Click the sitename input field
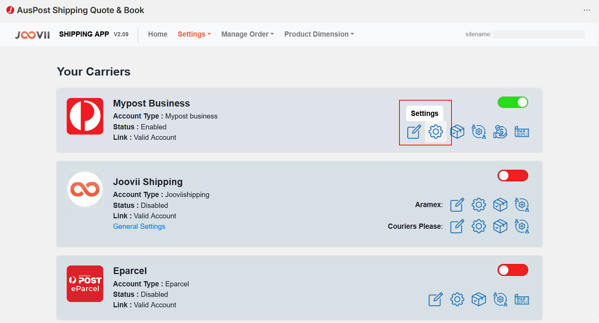 (x=539, y=34)
